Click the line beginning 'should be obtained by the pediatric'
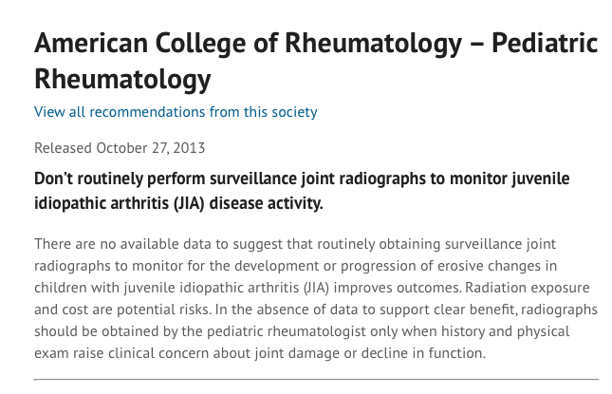Image resolution: width=612 pixels, height=394 pixels. (x=302, y=331)
